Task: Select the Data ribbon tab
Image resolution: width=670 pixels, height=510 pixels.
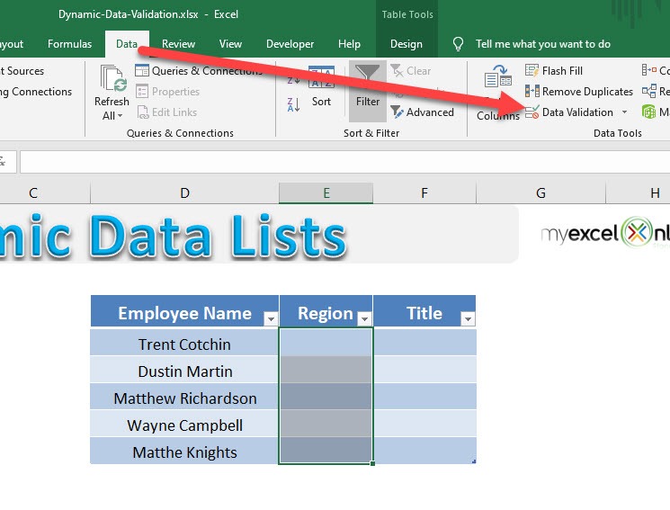Action: [x=127, y=44]
